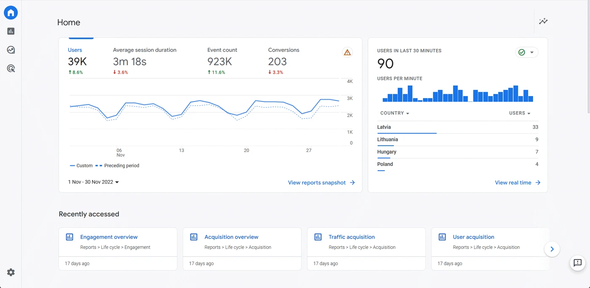Select the Event count metric tab

point(222,61)
